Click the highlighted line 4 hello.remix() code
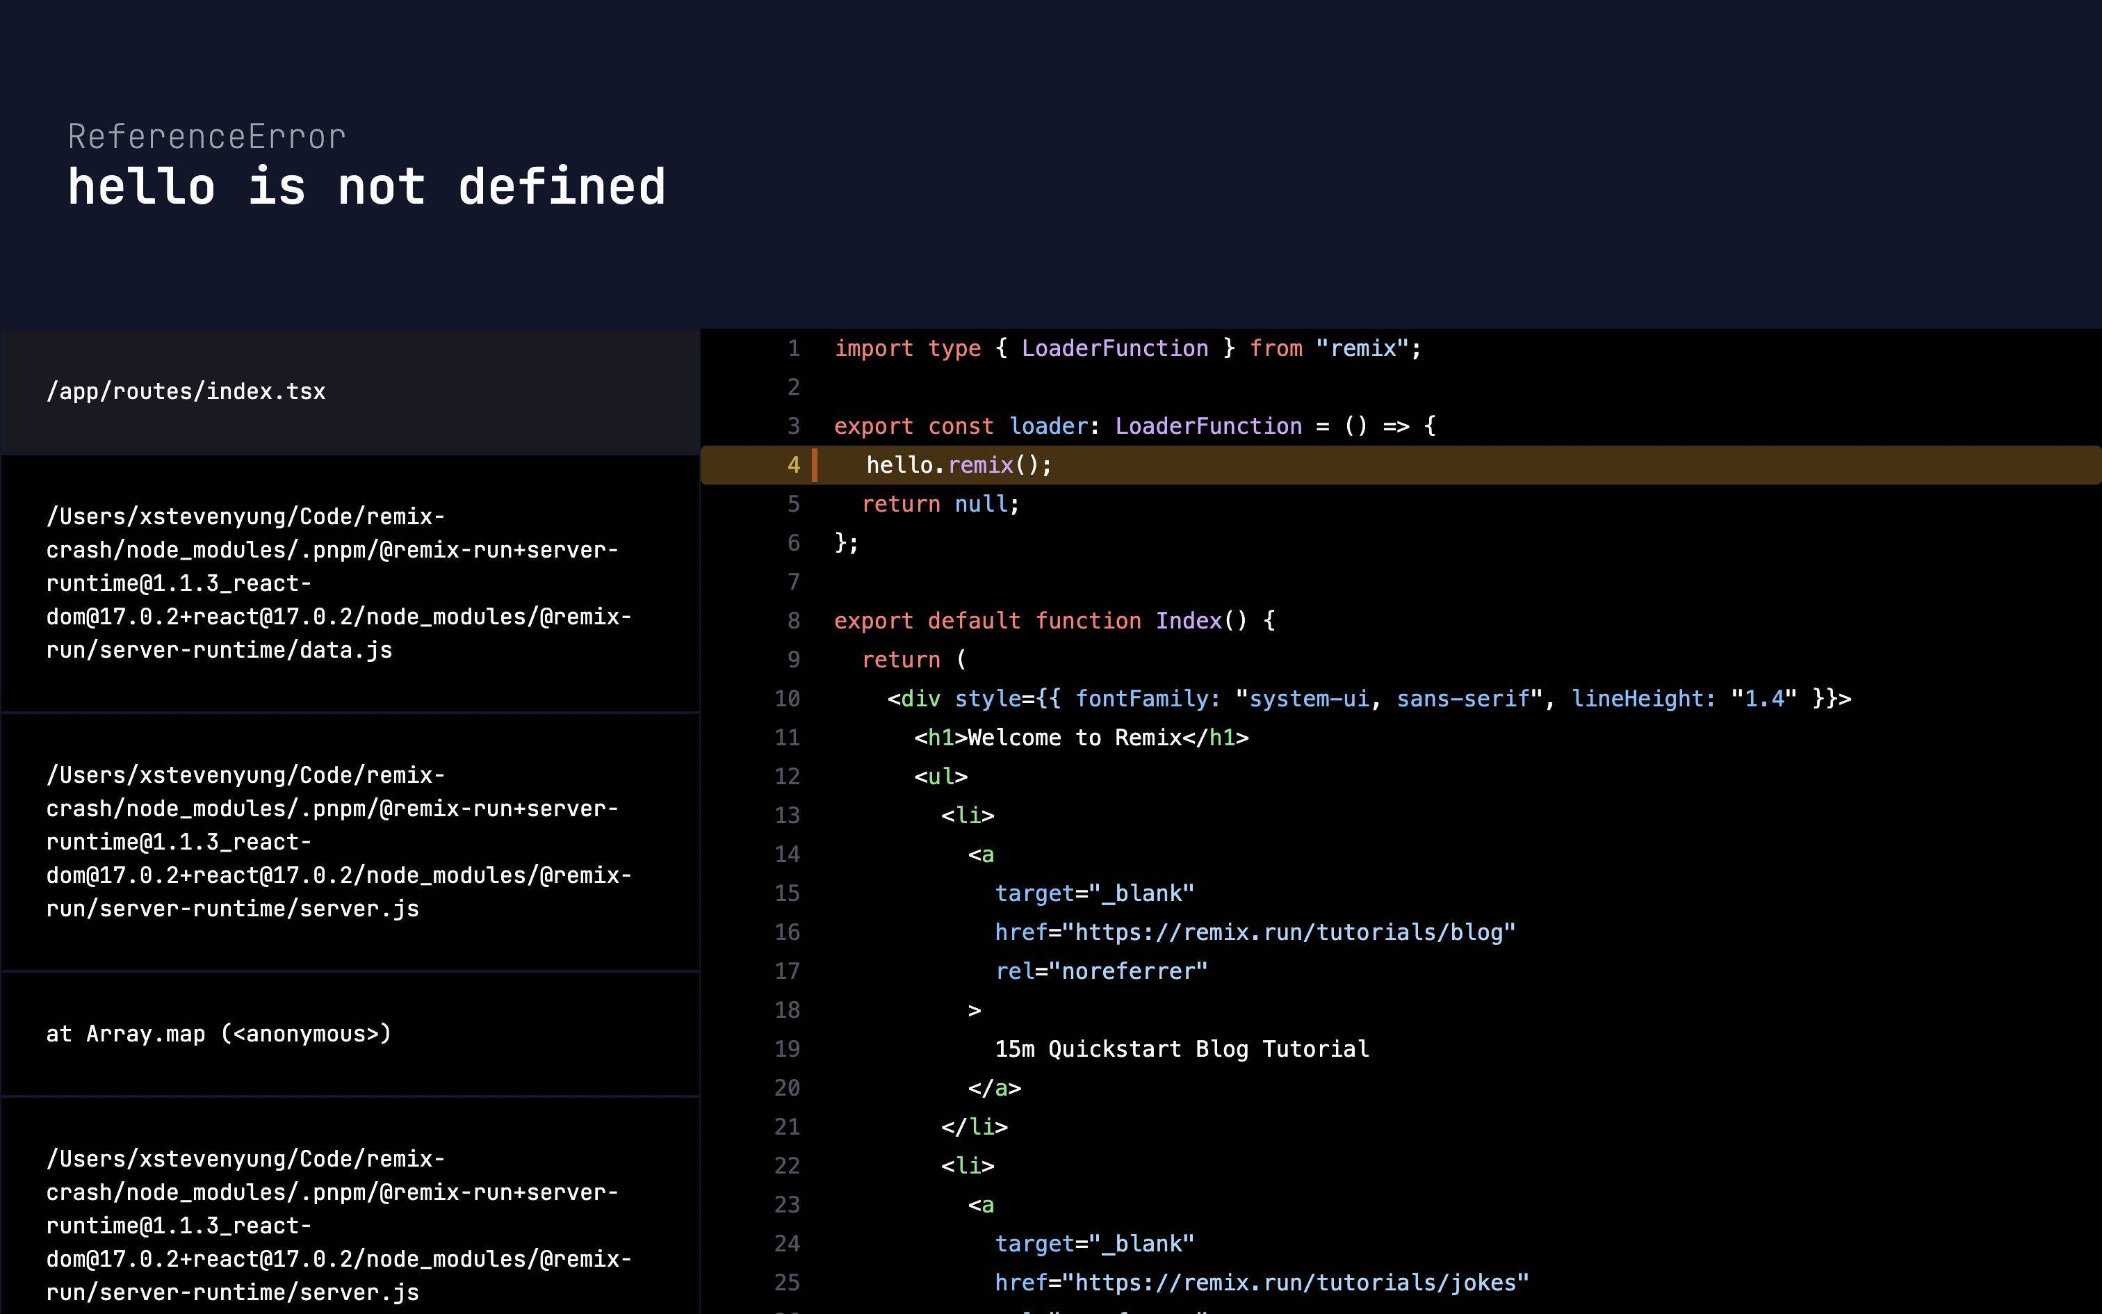 pyautogui.click(x=958, y=465)
